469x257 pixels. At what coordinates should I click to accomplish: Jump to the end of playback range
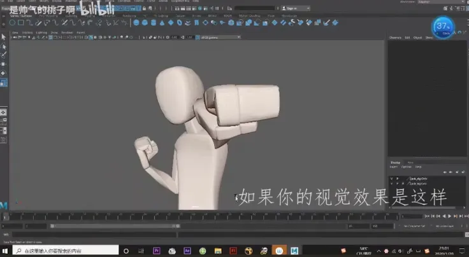click(466, 216)
